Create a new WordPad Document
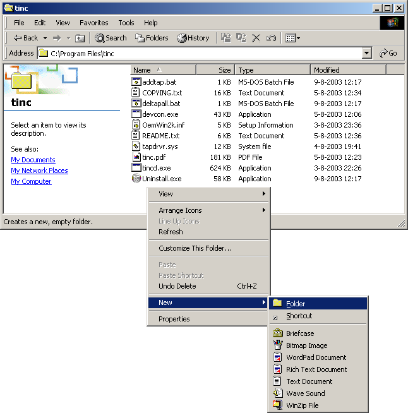This screenshot has height=413, width=408. pyautogui.click(x=318, y=357)
